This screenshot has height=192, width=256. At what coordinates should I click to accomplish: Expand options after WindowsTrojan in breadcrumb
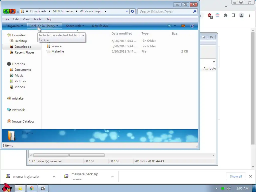pos(105,11)
